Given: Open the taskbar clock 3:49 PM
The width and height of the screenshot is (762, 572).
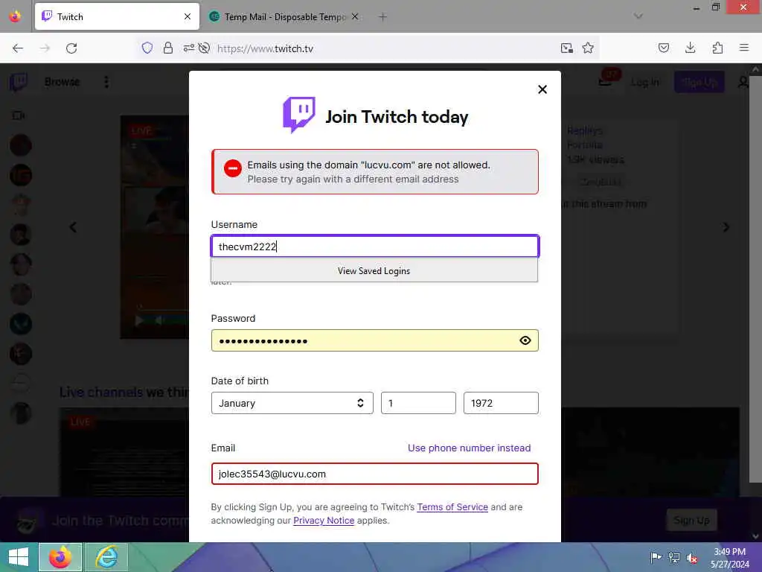Looking at the screenshot, I should pos(729,558).
